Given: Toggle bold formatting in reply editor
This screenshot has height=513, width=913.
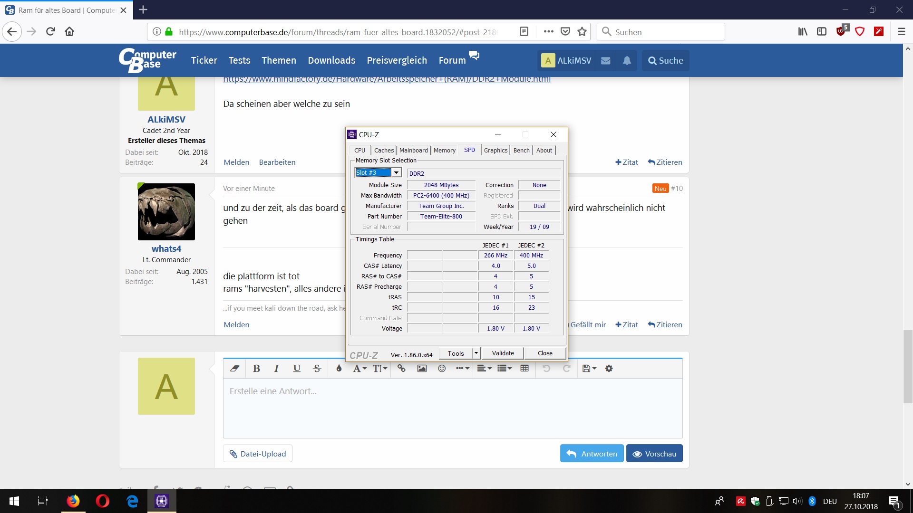Looking at the screenshot, I should [256, 369].
